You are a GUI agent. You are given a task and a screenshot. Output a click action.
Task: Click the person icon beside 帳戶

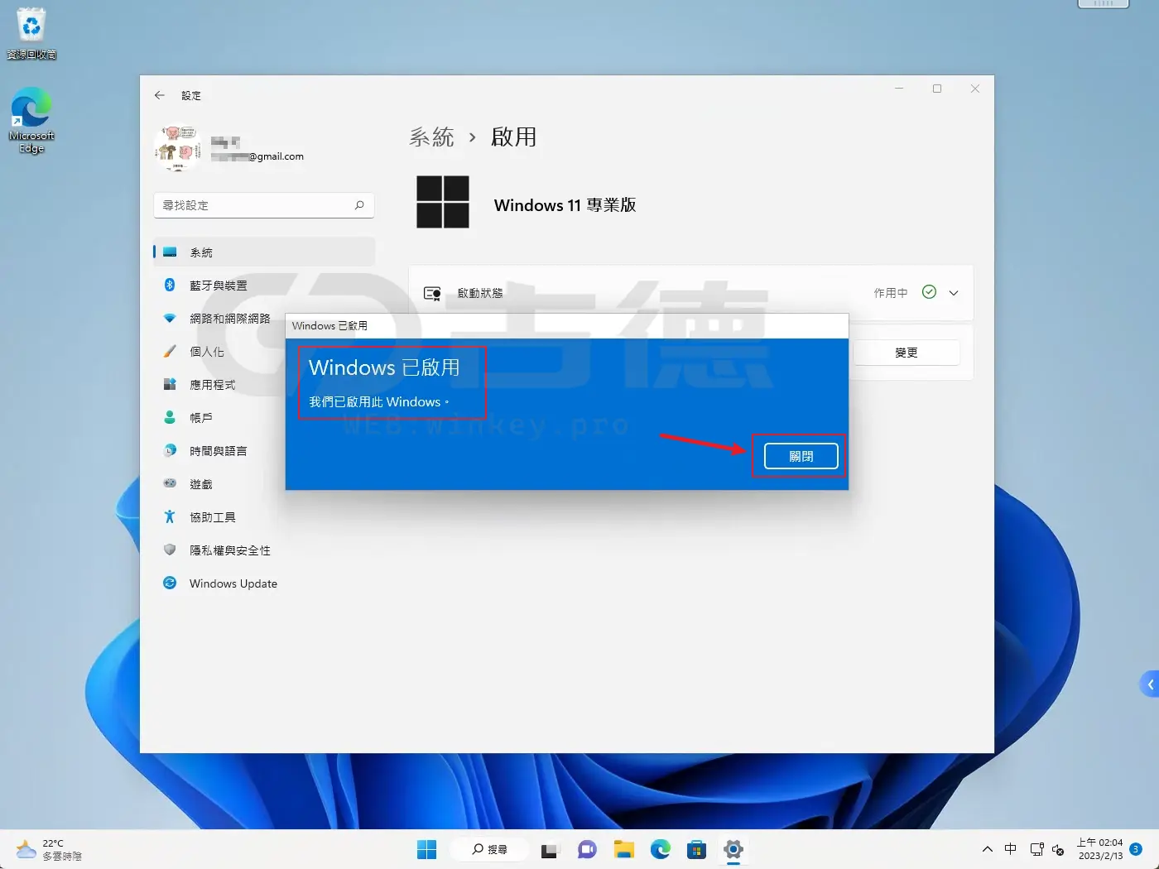[170, 418]
